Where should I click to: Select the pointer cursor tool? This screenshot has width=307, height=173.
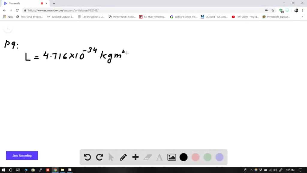click(x=111, y=157)
